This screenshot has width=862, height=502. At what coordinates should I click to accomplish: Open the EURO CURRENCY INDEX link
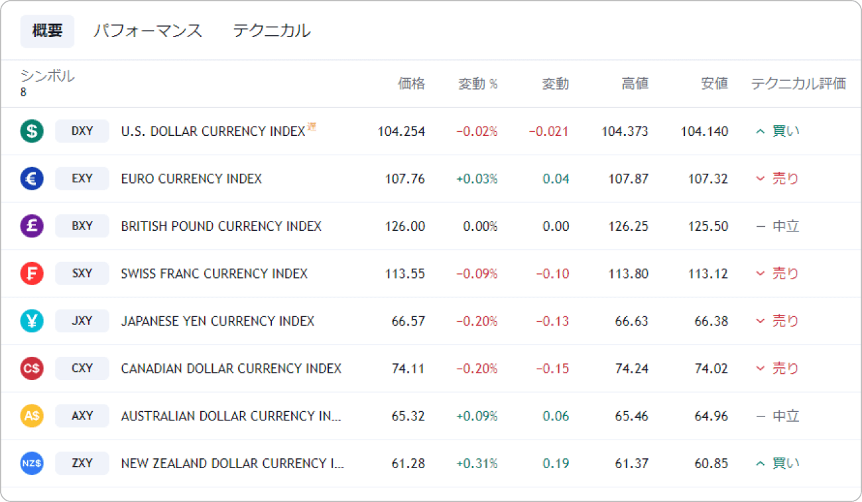tap(191, 178)
